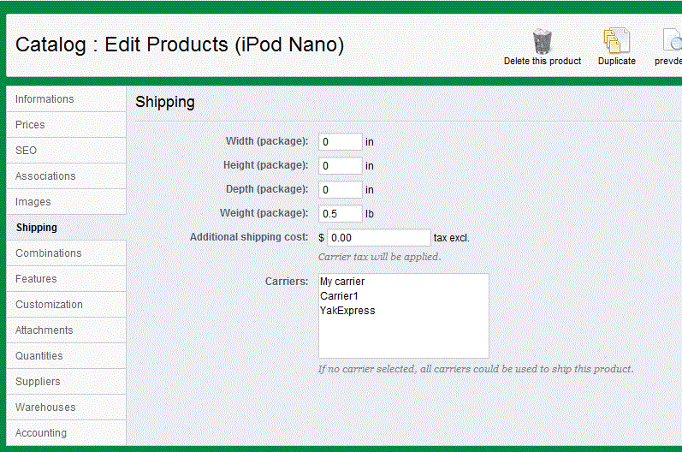Click the partially visible preview page icon
The width and height of the screenshot is (682, 452).
pos(672,41)
